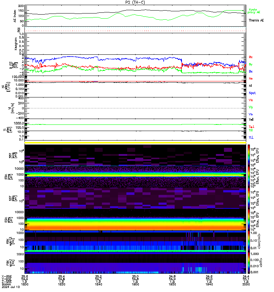Select the blue perpendicular Ti legend label

click(x=251, y=138)
